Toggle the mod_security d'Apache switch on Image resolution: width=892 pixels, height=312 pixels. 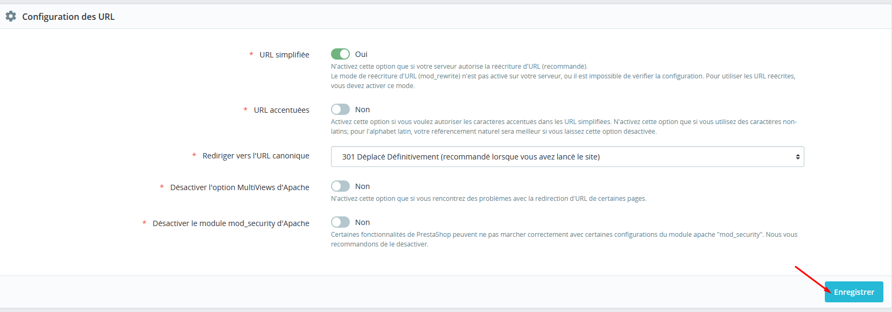coord(340,222)
